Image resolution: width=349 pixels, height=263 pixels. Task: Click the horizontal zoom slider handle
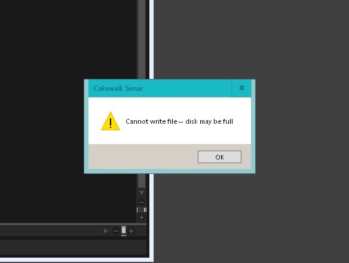pyautogui.click(x=124, y=231)
